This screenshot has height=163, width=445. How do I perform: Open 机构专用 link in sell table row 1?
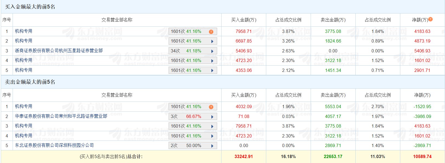pyautogui.click(x=24, y=106)
